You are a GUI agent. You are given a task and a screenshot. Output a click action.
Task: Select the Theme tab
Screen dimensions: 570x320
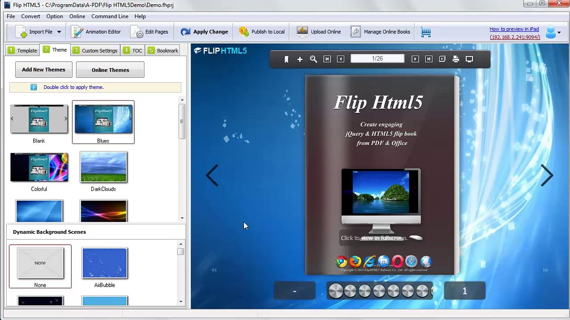click(55, 50)
